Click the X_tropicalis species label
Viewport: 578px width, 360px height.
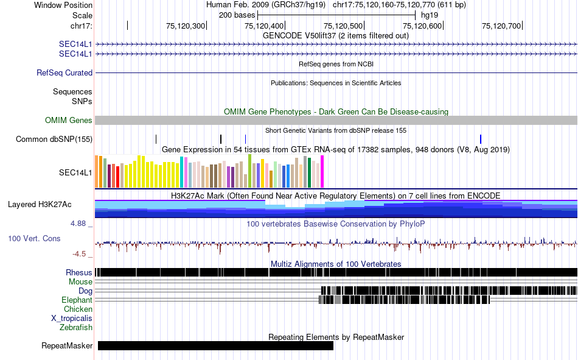point(72,319)
